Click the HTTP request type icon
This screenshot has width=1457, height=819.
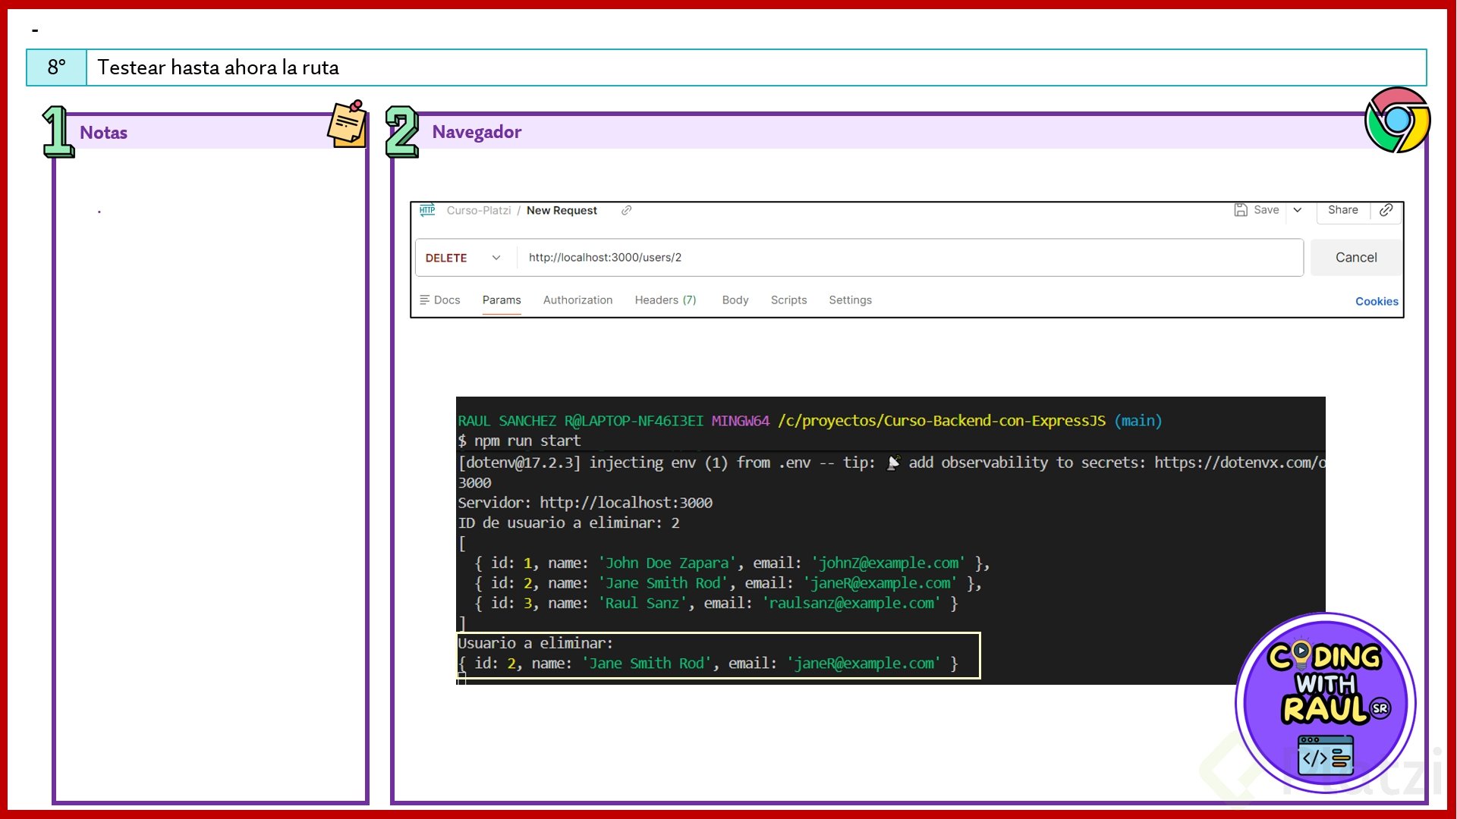pyautogui.click(x=427, y=210)
